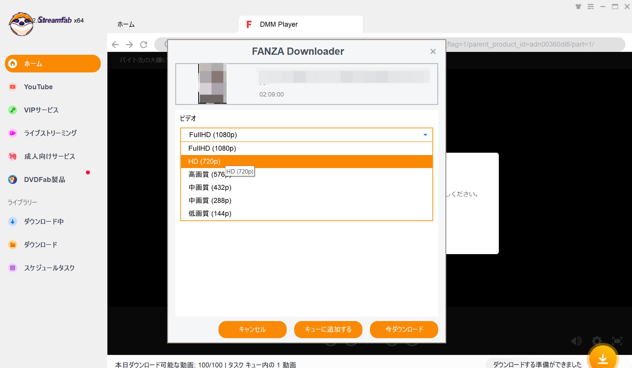Select 低画質 (144p) quality option
Viewport: 632px width, 368px height.
[306, 214]
